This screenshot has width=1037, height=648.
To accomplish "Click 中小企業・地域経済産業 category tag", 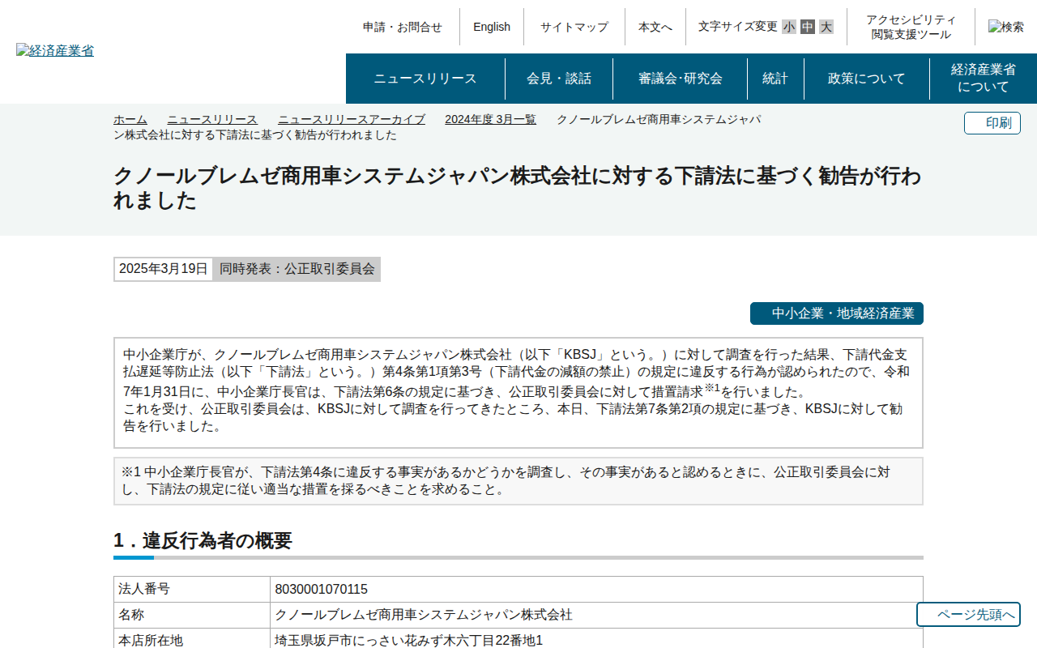I will pyautogui.click(x=837, y=313).
